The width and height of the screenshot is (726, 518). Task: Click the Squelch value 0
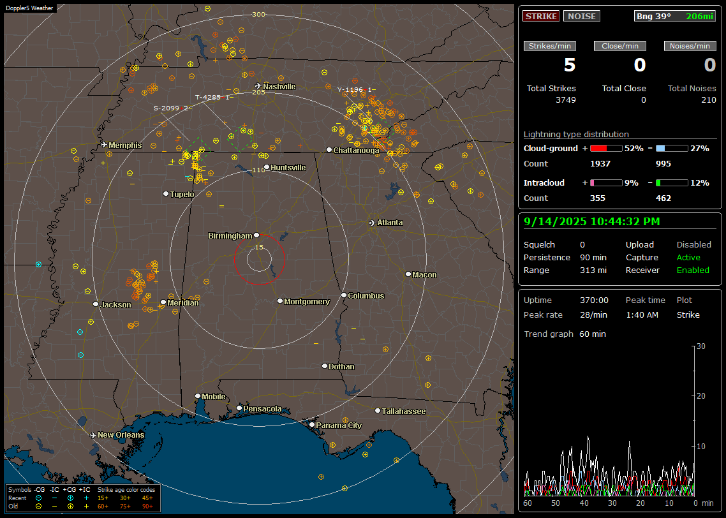pos(582,245)
